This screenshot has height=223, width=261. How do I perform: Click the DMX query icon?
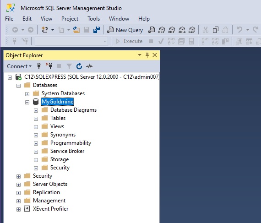(x=171, y=30)
